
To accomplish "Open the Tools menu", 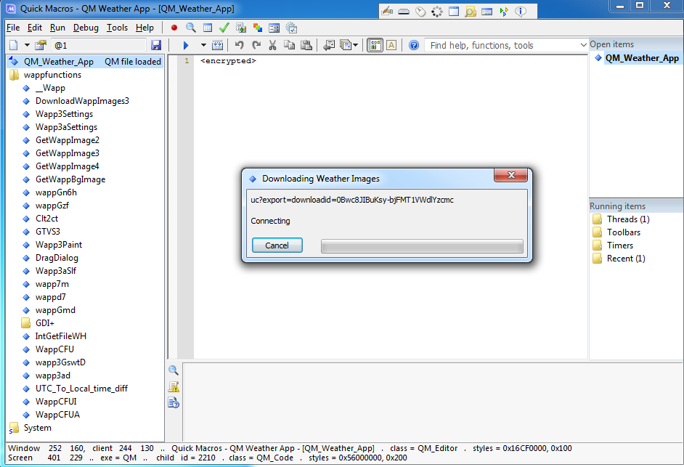I will (x=117, y=28).
